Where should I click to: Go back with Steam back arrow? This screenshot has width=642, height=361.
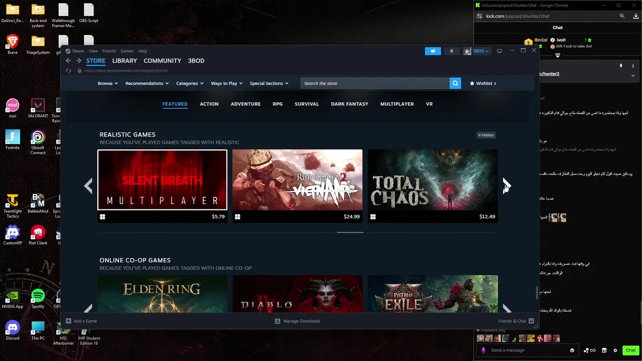point(68,61)
